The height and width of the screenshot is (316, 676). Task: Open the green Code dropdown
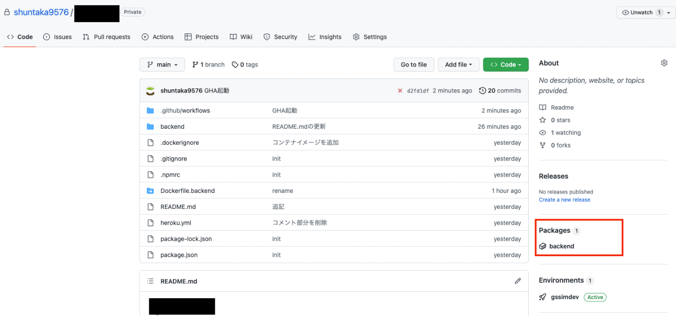[506, 65]
